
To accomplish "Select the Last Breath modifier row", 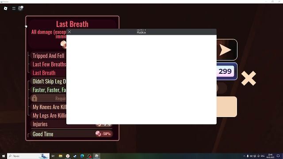I will tap(48, 73).
